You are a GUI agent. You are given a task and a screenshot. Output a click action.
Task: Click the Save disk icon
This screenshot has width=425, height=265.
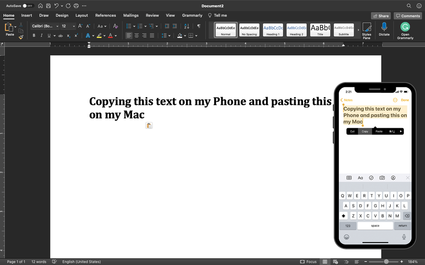(48, 6)
